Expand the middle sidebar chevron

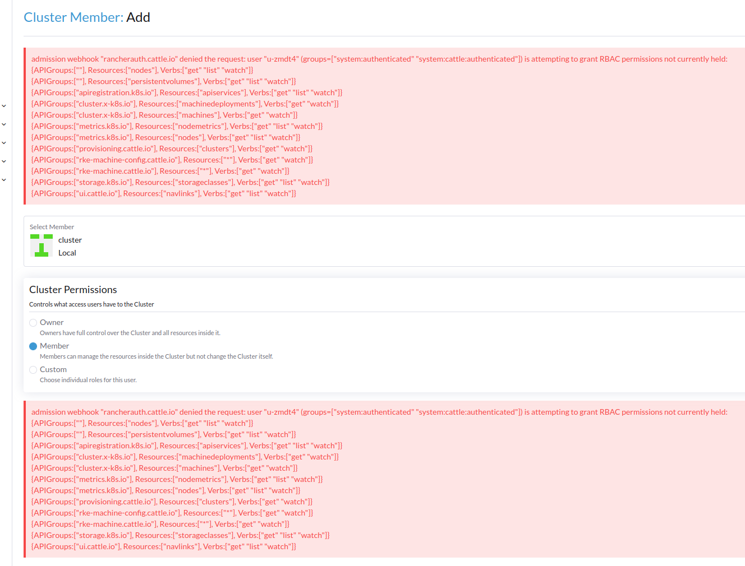[4, 143]
